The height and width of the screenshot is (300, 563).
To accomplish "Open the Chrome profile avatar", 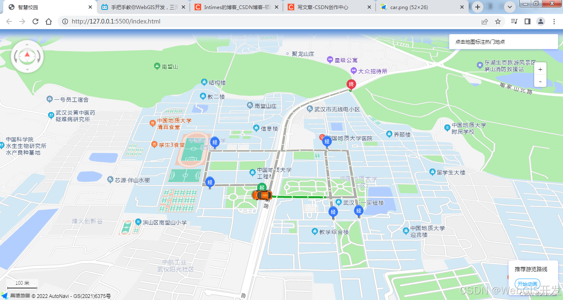I will [x=541, y=21].
